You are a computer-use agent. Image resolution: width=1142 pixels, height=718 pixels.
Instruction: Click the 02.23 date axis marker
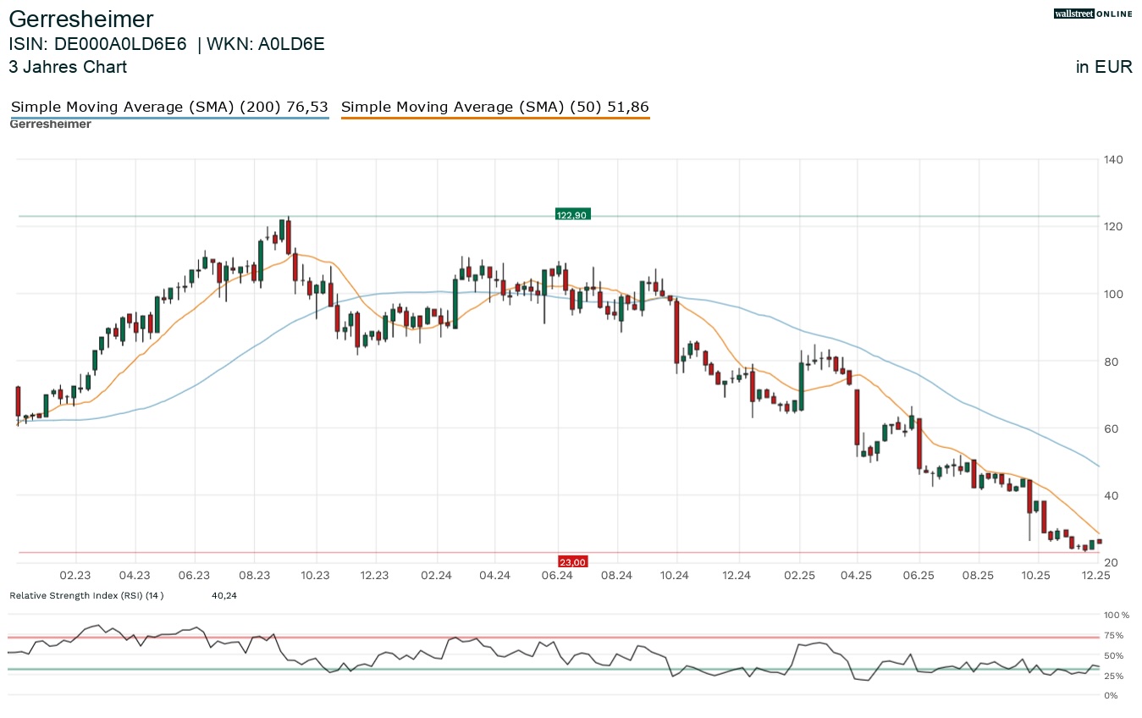tap(75, 576)
